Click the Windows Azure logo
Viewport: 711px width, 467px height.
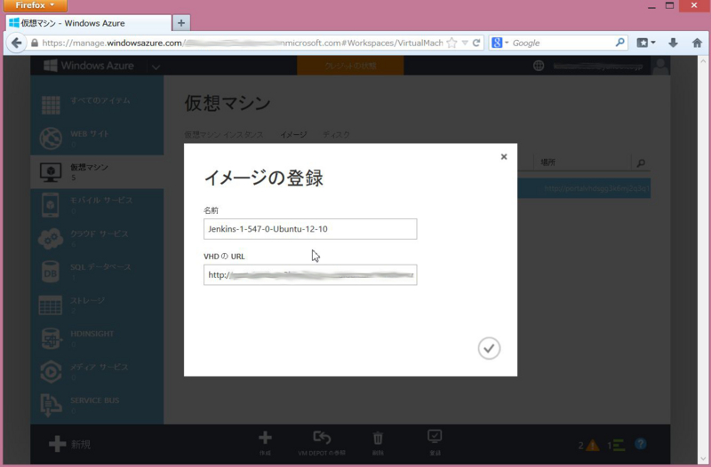coord(89,66)
